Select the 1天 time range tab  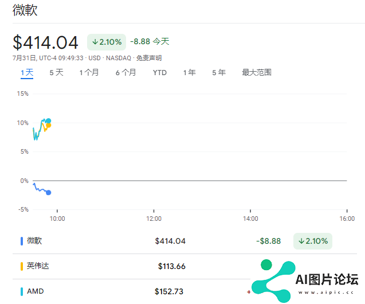[27, 73]
